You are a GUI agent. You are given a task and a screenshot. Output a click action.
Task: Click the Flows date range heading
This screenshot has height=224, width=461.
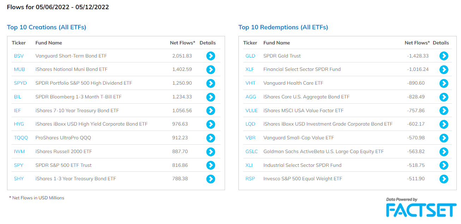[58, 7]
